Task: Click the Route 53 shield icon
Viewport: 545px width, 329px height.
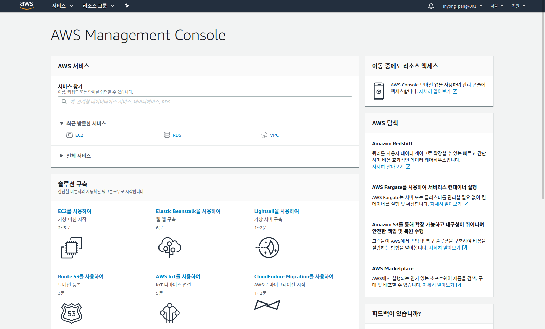Action: [x=72, y=313]
